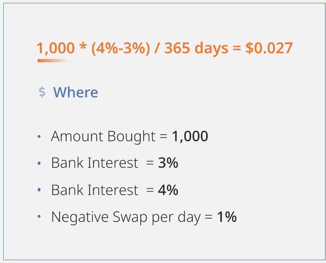Click the dollar sign icon beside Where
326x263 pixels.
(42, 92)
